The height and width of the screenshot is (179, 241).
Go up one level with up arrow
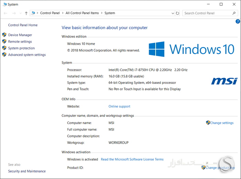pos(26,13)
